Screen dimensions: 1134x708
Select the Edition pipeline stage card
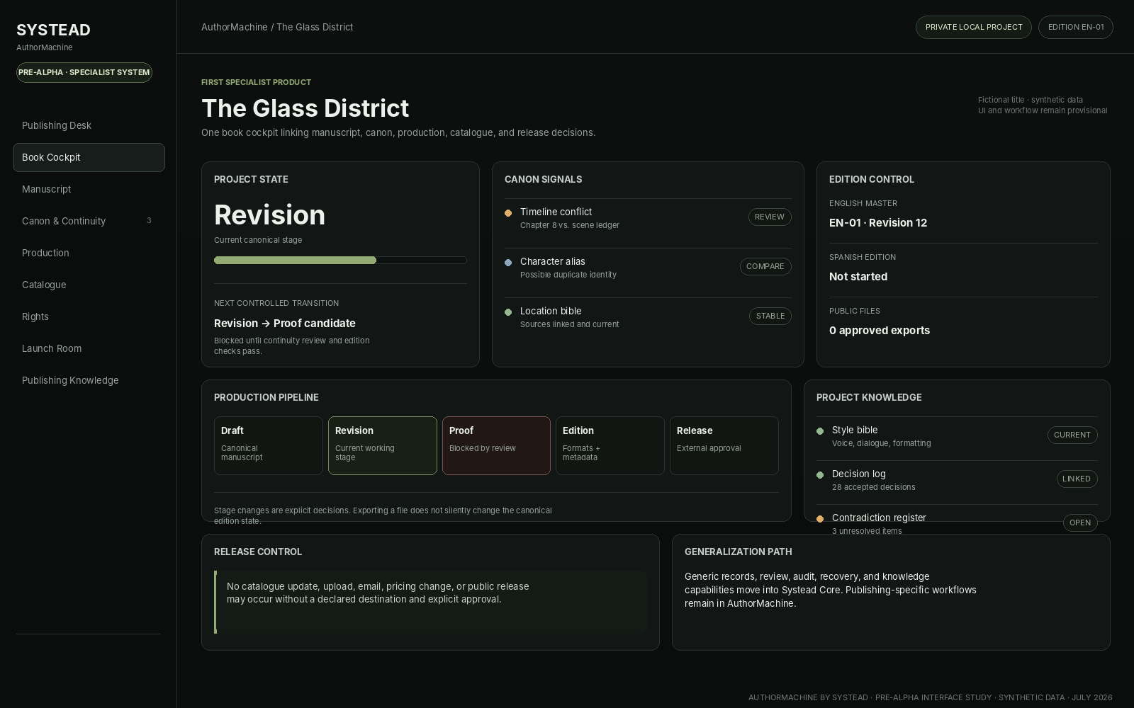tap(610, 445)
